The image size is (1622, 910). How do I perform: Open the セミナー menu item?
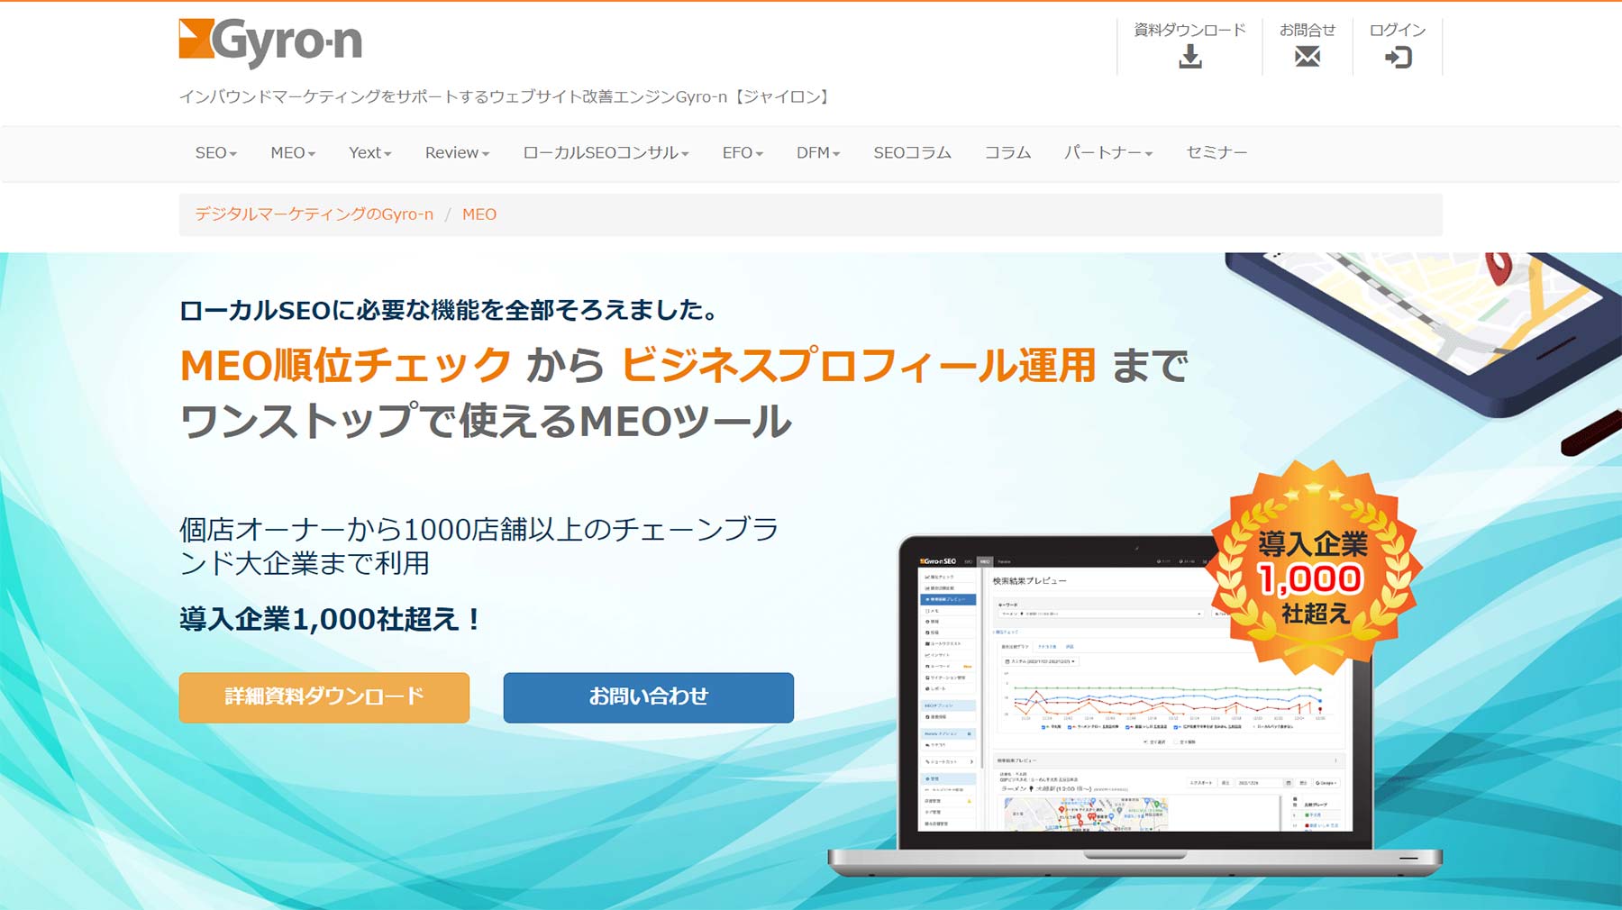pyautogui.click(x=1216, y=153)
